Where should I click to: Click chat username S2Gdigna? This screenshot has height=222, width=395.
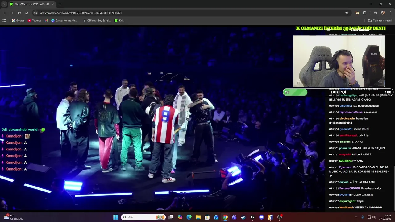[x=346, y=161]
